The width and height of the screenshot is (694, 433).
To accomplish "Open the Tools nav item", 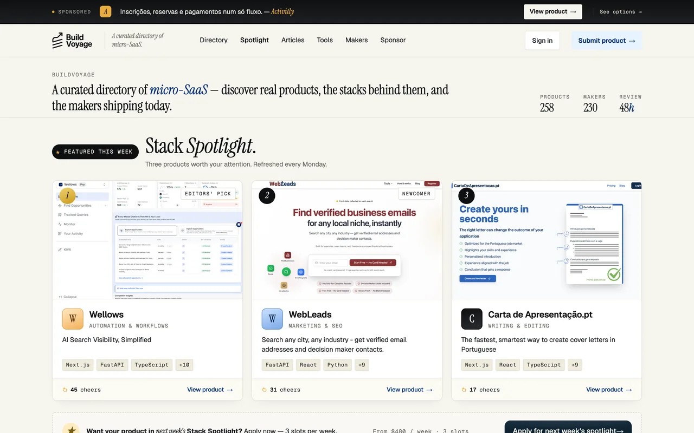I will 325,40.
